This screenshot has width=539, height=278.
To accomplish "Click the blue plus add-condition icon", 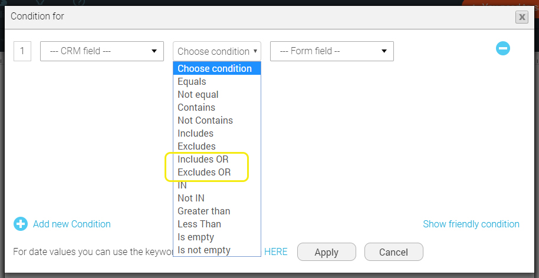I will [21, 224].
